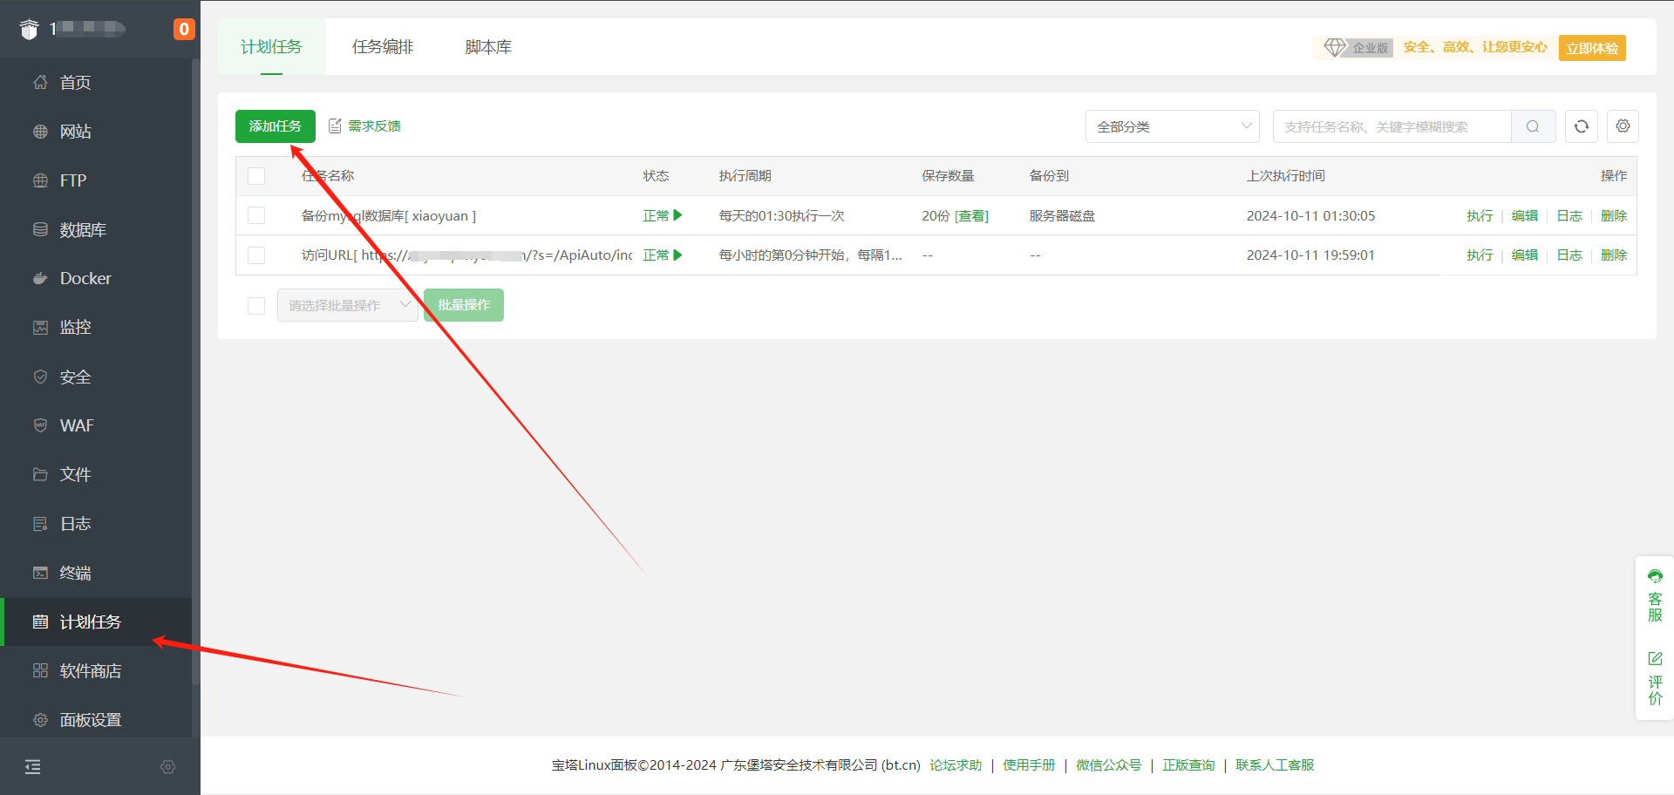Open the table settings gear icon
Image resolution: width=1674 pixels, height=795 pixels.
[1623, 126]
